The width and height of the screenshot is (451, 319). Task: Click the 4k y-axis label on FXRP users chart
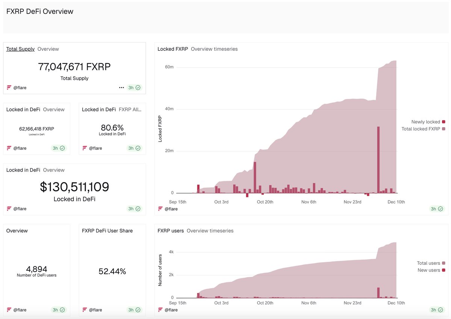(x=171, y=252)
